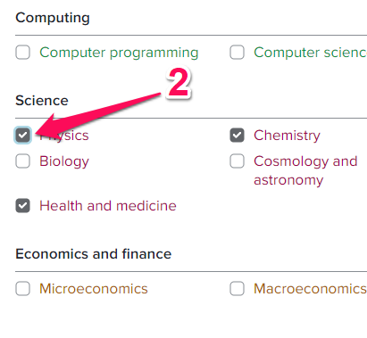Viewport: 367px width, 338px height.
Task: Open the Computer science link
Action: pos(310,53)
